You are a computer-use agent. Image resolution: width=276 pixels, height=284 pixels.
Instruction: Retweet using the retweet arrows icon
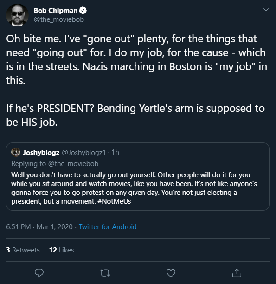(105, 273)
